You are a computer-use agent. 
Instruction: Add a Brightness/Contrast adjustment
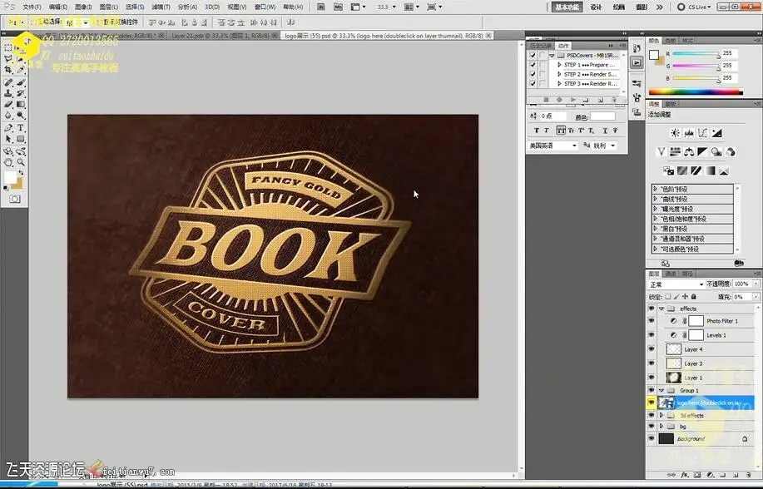pos(675,133)
